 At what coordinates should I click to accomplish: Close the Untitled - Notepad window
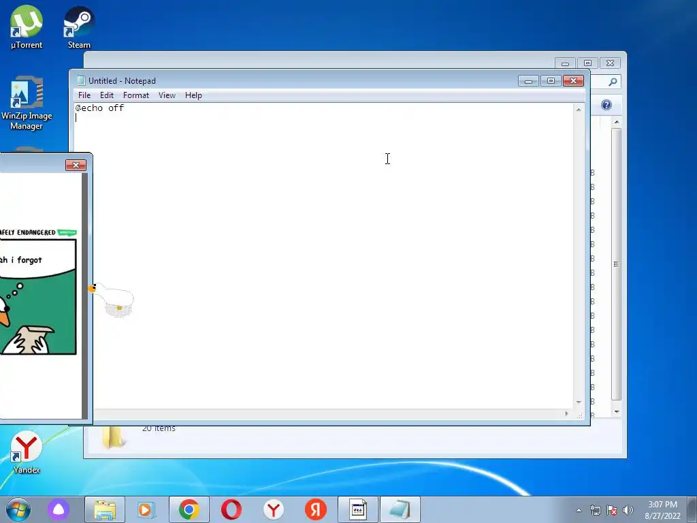click(573, 81)
